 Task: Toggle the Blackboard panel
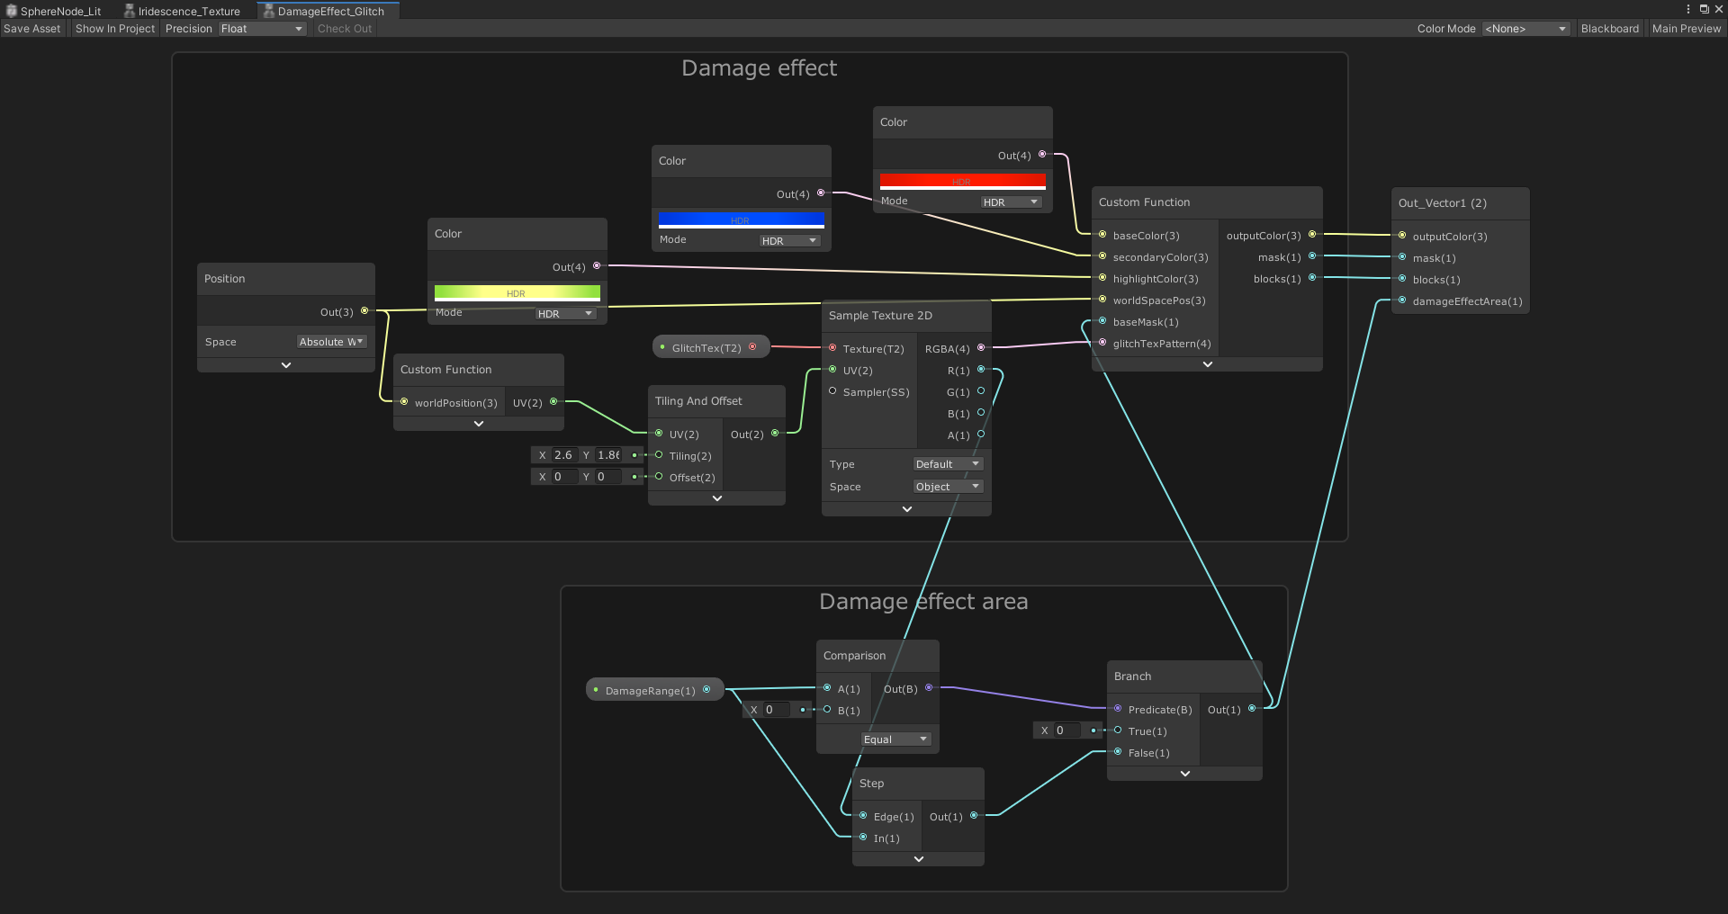point(1610,29)
